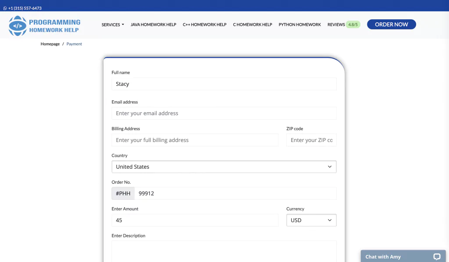Image resolution: width=449 pixels, height=262 pixels.
Task: Click the Email address input field
Action: 224,113
